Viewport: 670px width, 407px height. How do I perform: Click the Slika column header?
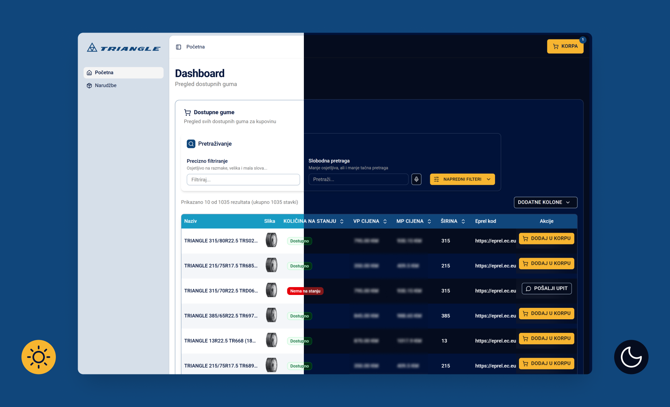point(270,221)
